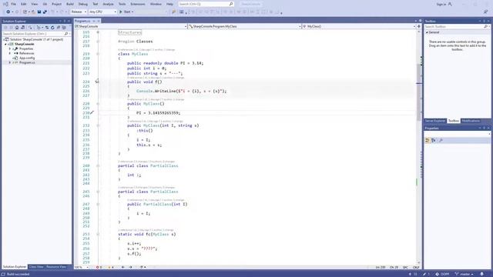Click the Sign in account icon

click(x=450, y=4)
